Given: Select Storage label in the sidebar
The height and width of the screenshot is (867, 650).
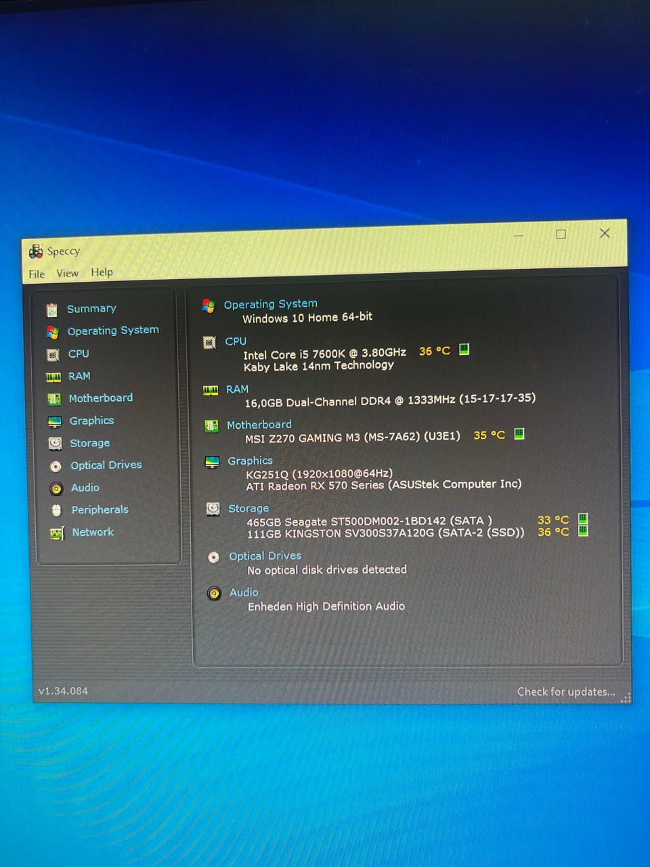Looking at the screenshot, I should coord(90,443).
